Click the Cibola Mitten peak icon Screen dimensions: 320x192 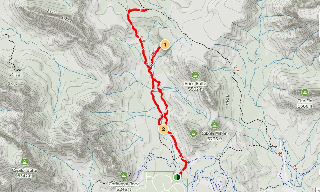(x=214, y=125)
